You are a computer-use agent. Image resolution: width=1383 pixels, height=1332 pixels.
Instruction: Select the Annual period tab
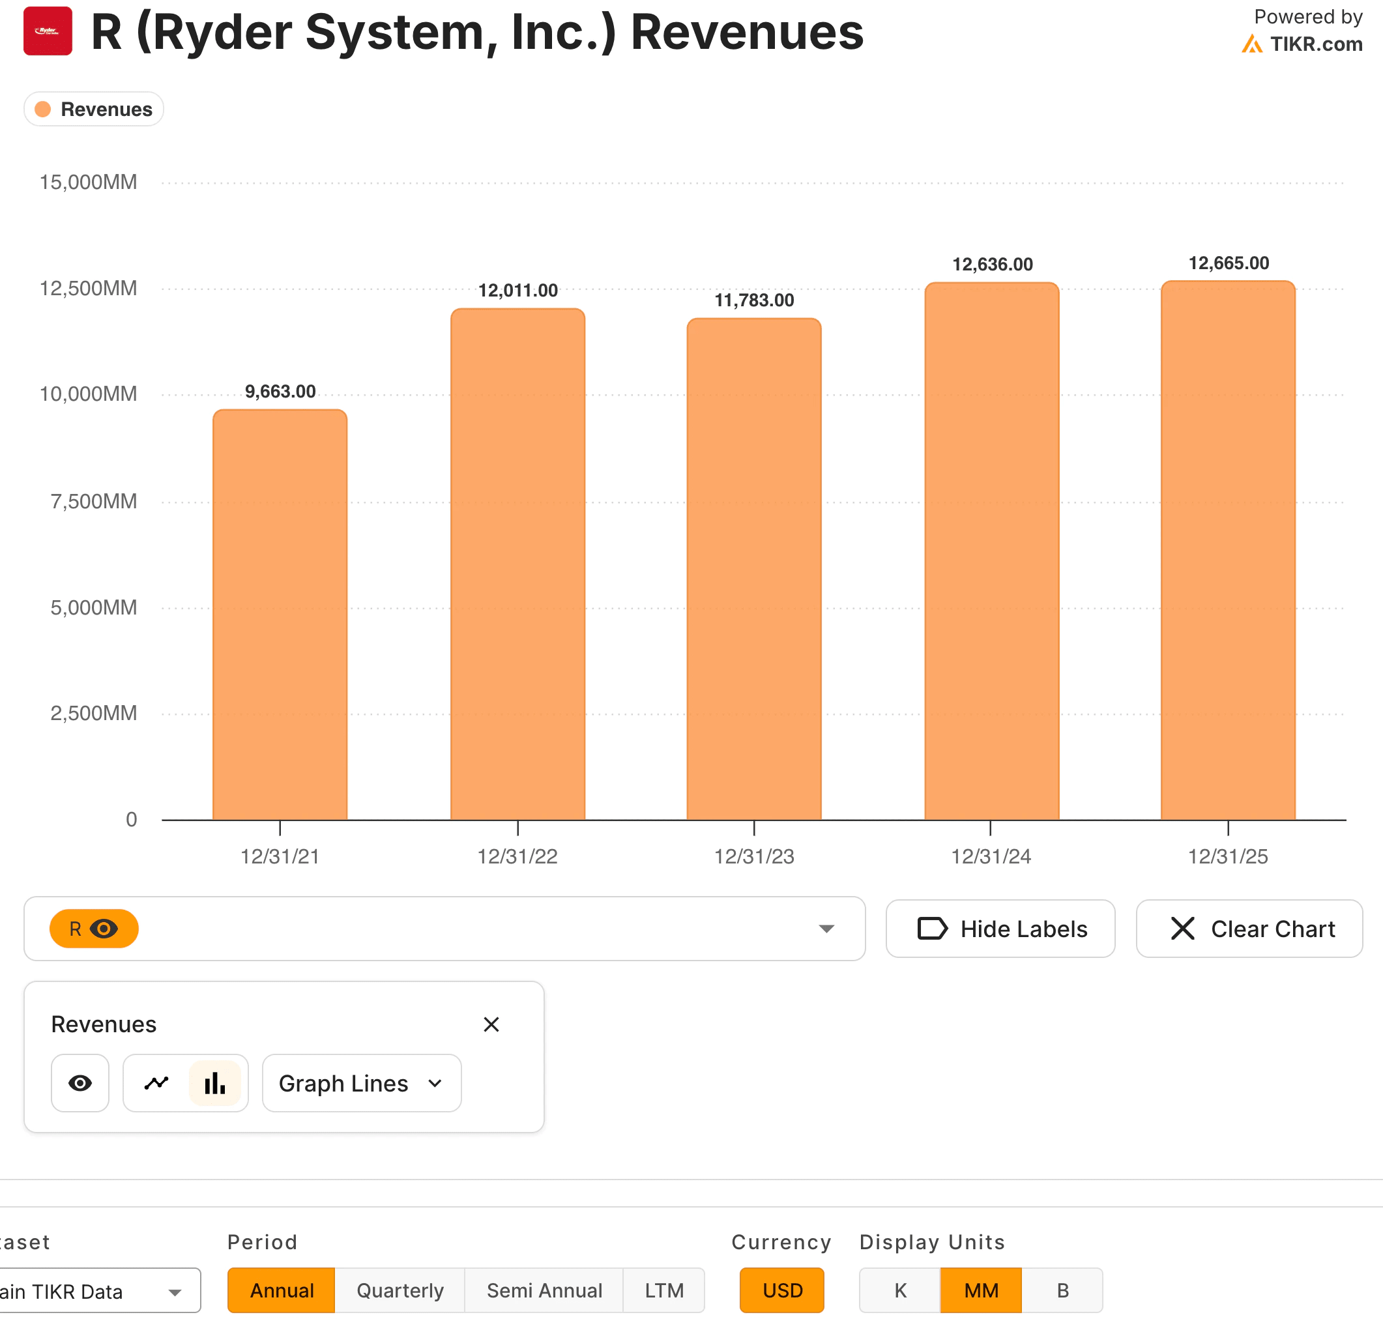282,1290
